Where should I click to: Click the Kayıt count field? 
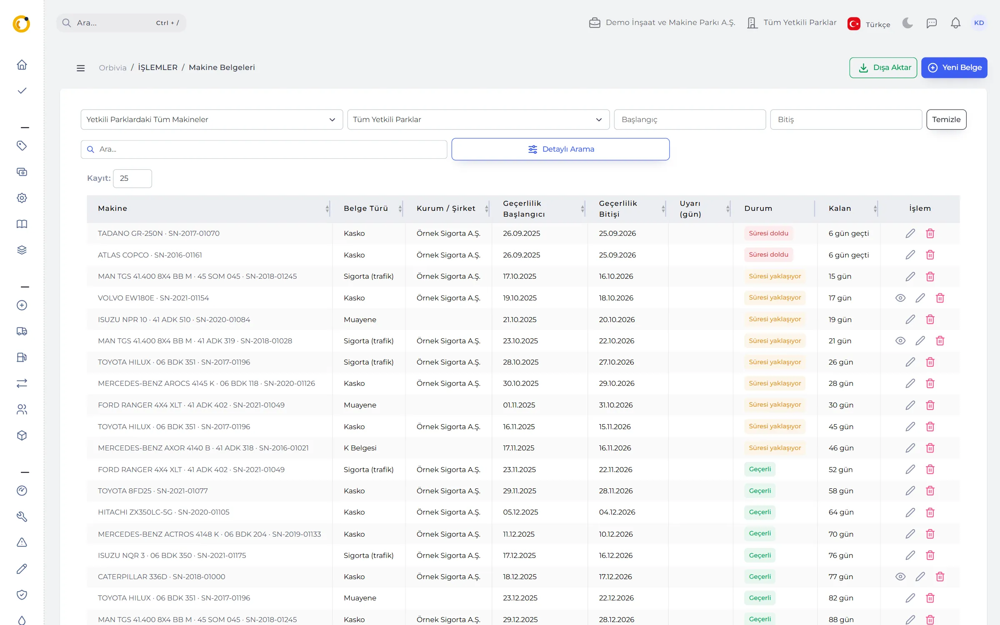point(132,178)
